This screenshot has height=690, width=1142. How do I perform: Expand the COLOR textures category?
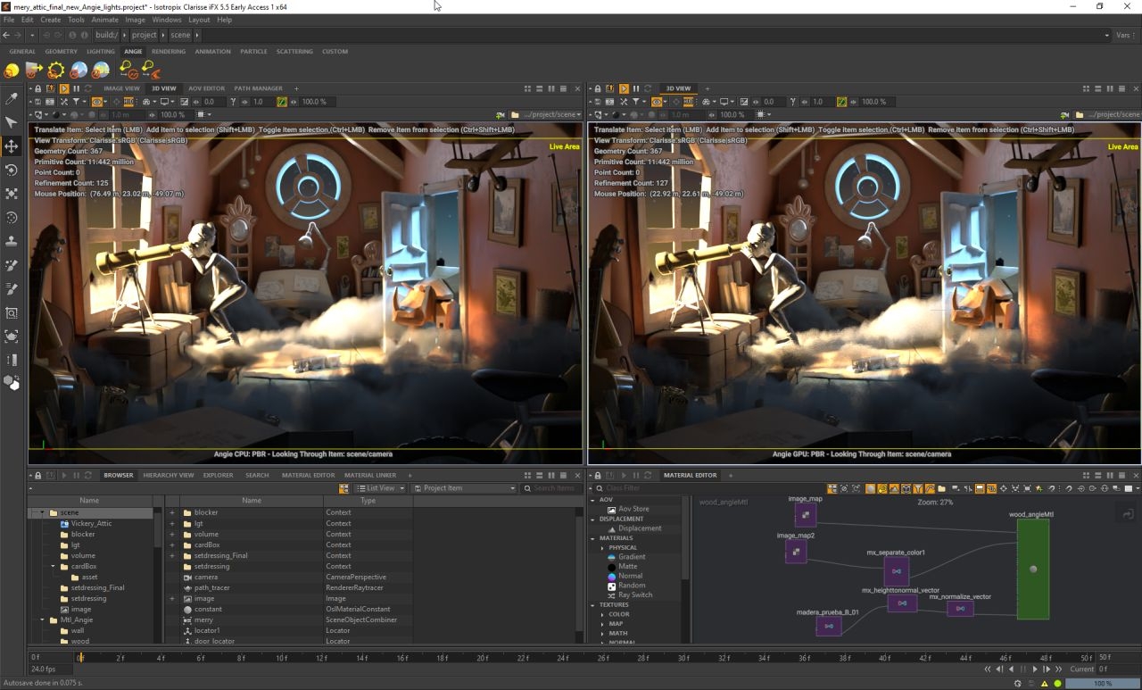(x=602, y=614)
